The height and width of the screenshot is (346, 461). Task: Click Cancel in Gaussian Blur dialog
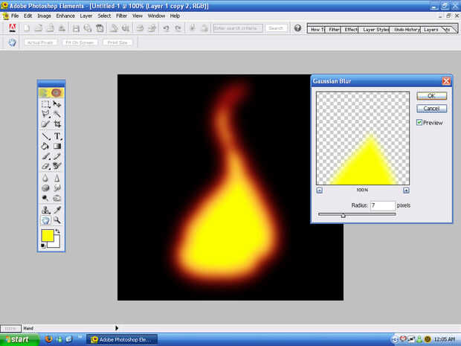(x=431, y=109)
